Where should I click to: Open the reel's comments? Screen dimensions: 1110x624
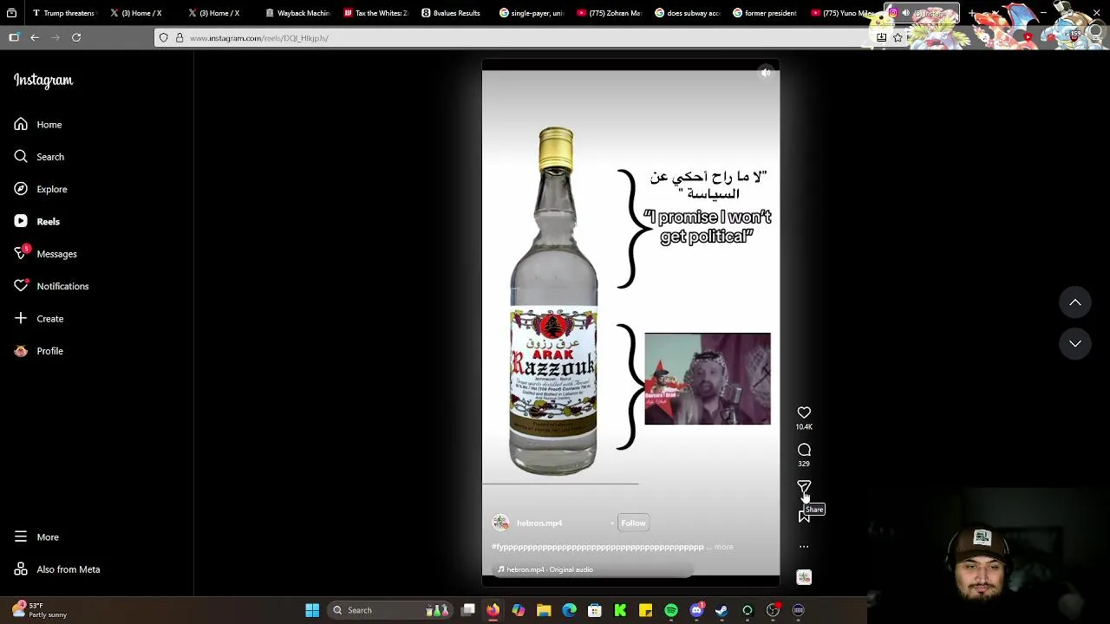click(804, 450)
